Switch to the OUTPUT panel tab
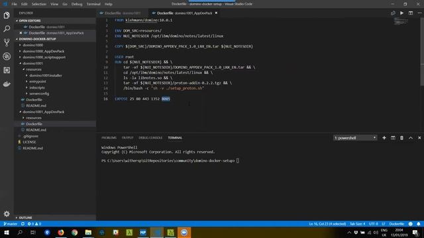 coord(128,138)
